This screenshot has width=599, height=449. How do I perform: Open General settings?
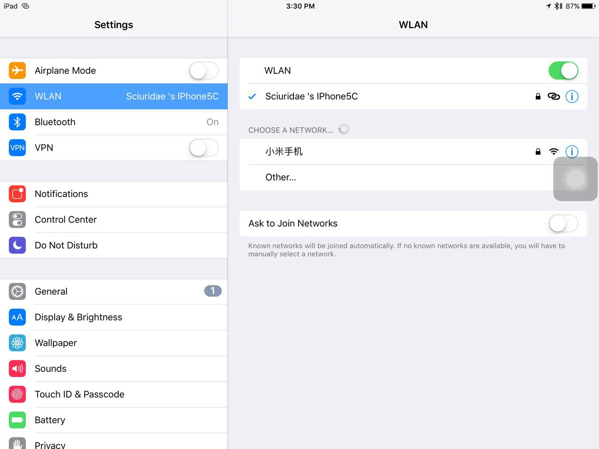click(114, 291)
